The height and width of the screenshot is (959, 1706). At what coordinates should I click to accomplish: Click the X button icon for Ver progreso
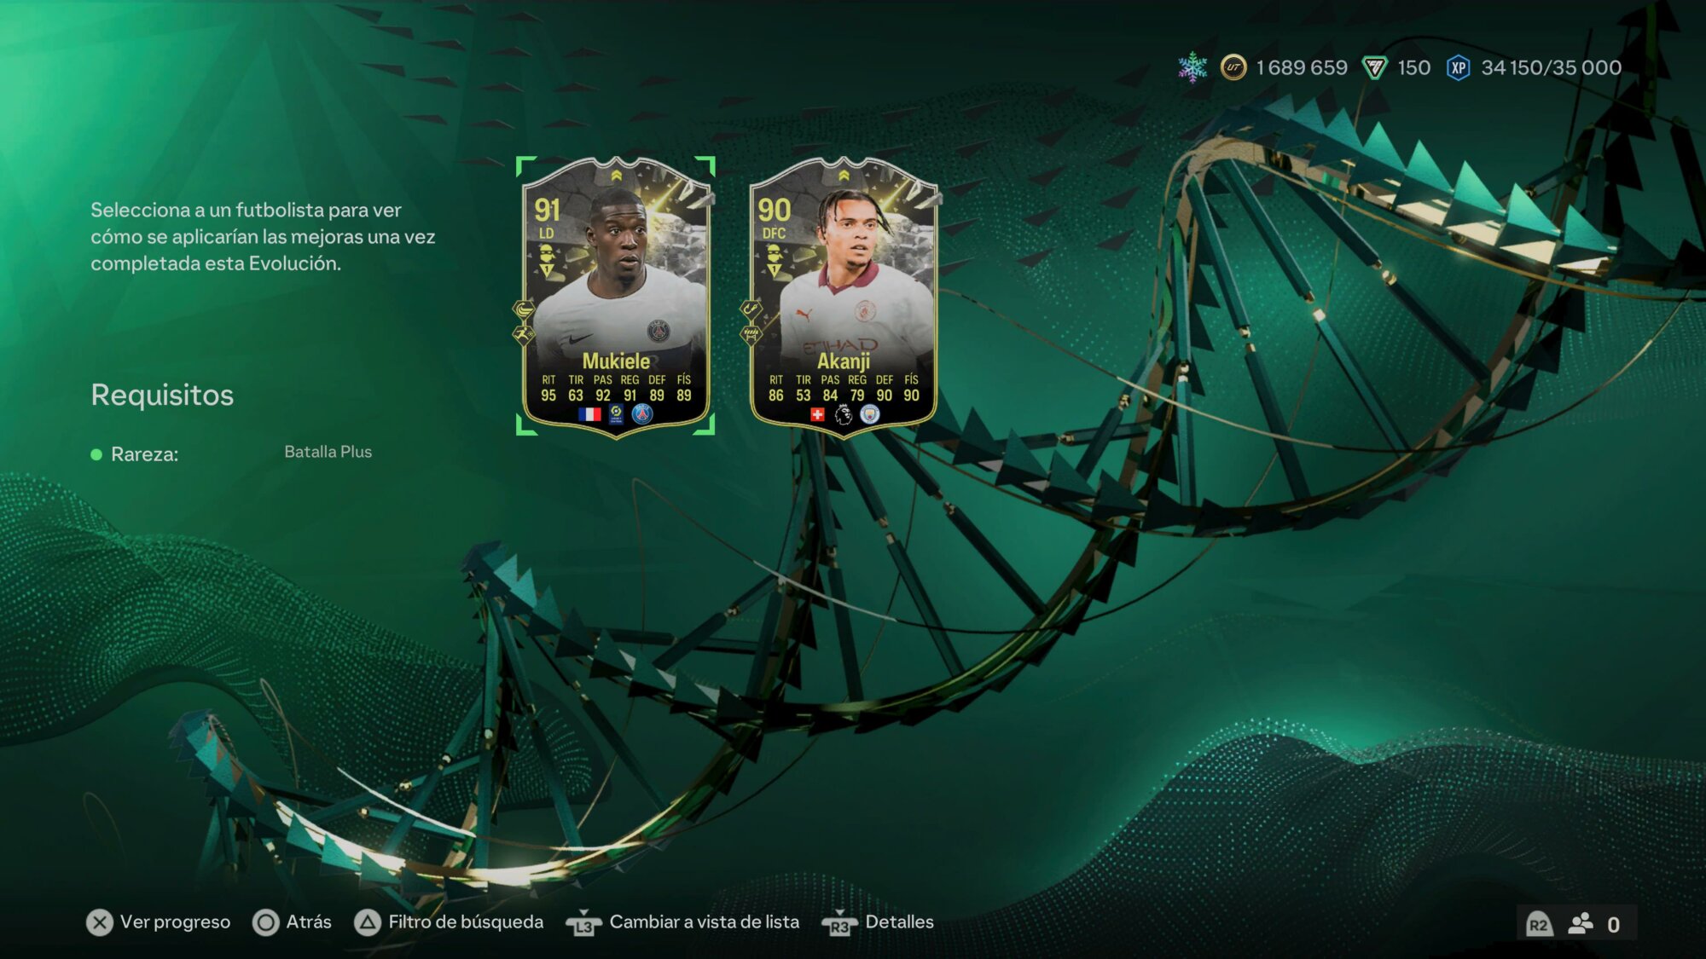[x=100, y=922]
